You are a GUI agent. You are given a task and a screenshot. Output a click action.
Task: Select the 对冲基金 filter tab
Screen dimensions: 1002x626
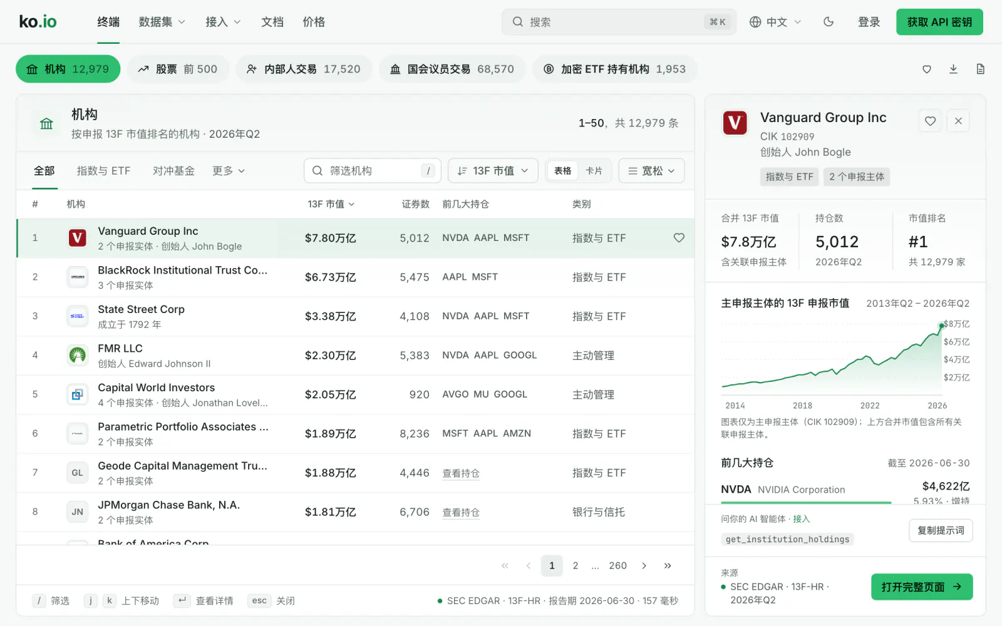coord(173,171)
